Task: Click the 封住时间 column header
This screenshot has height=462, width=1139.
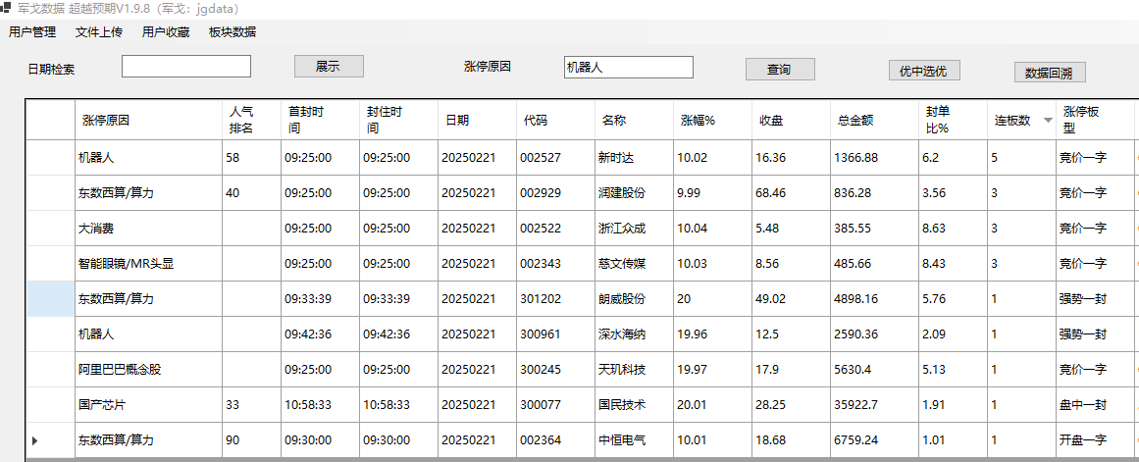Action: pos(398,120)
